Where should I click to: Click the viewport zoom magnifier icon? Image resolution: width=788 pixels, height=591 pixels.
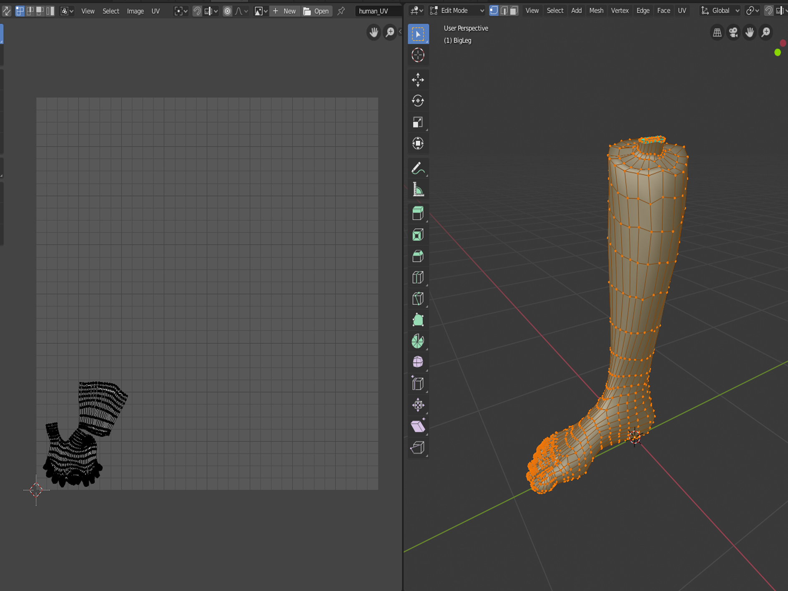click(x=765, y=32)
